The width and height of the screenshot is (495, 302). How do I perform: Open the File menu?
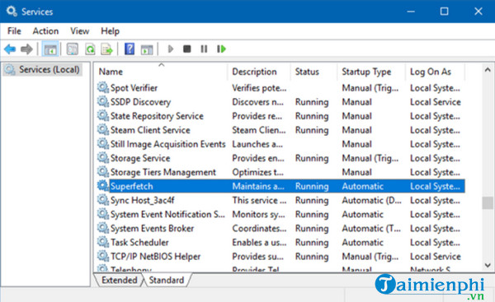coord(14,31)
